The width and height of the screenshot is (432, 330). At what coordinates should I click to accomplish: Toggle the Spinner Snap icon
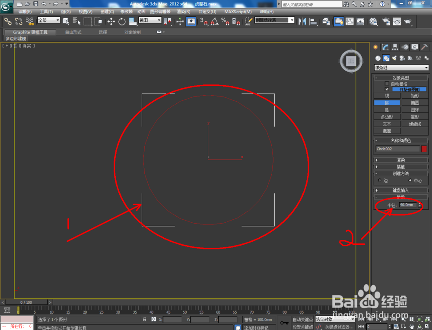coord(236,21)
